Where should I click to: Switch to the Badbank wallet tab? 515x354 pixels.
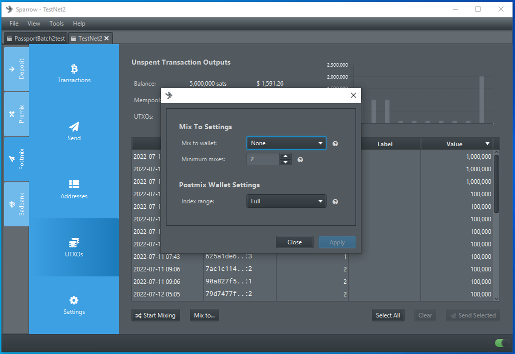[16, 204]
